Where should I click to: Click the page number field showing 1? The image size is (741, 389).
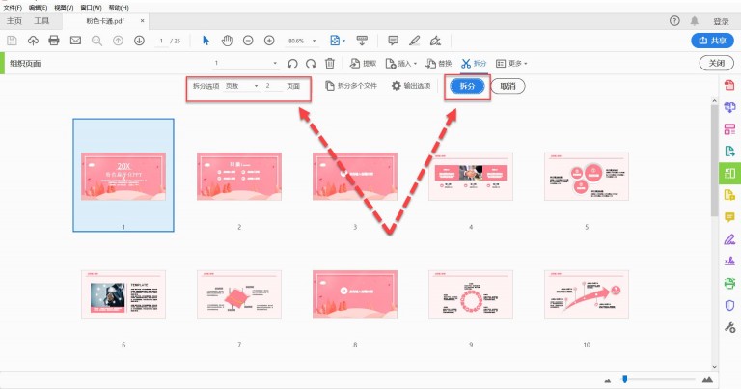click(x=162, y=42)
